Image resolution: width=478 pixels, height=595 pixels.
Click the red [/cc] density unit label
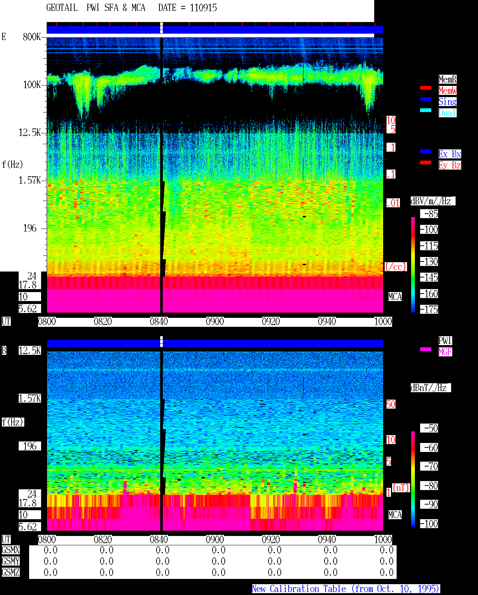click(x=395, y=267)
